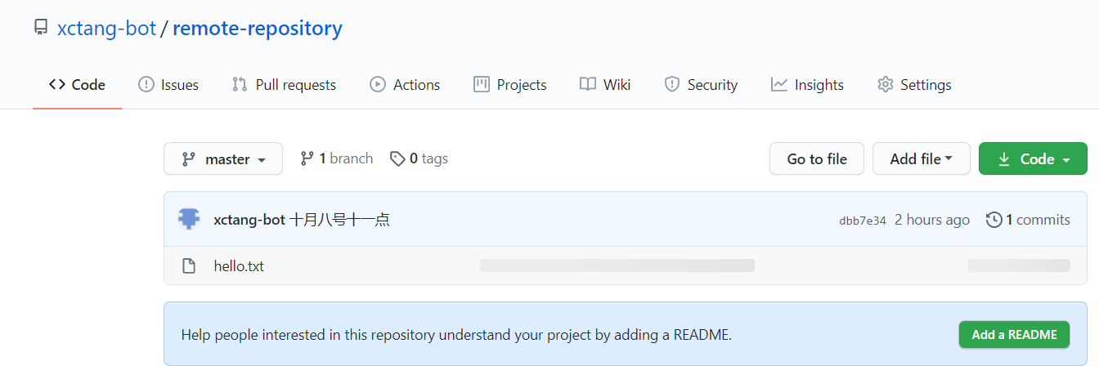Click the Add a README button
This screenshot has width=1099, height=388.
click(x=1014, y=335)
